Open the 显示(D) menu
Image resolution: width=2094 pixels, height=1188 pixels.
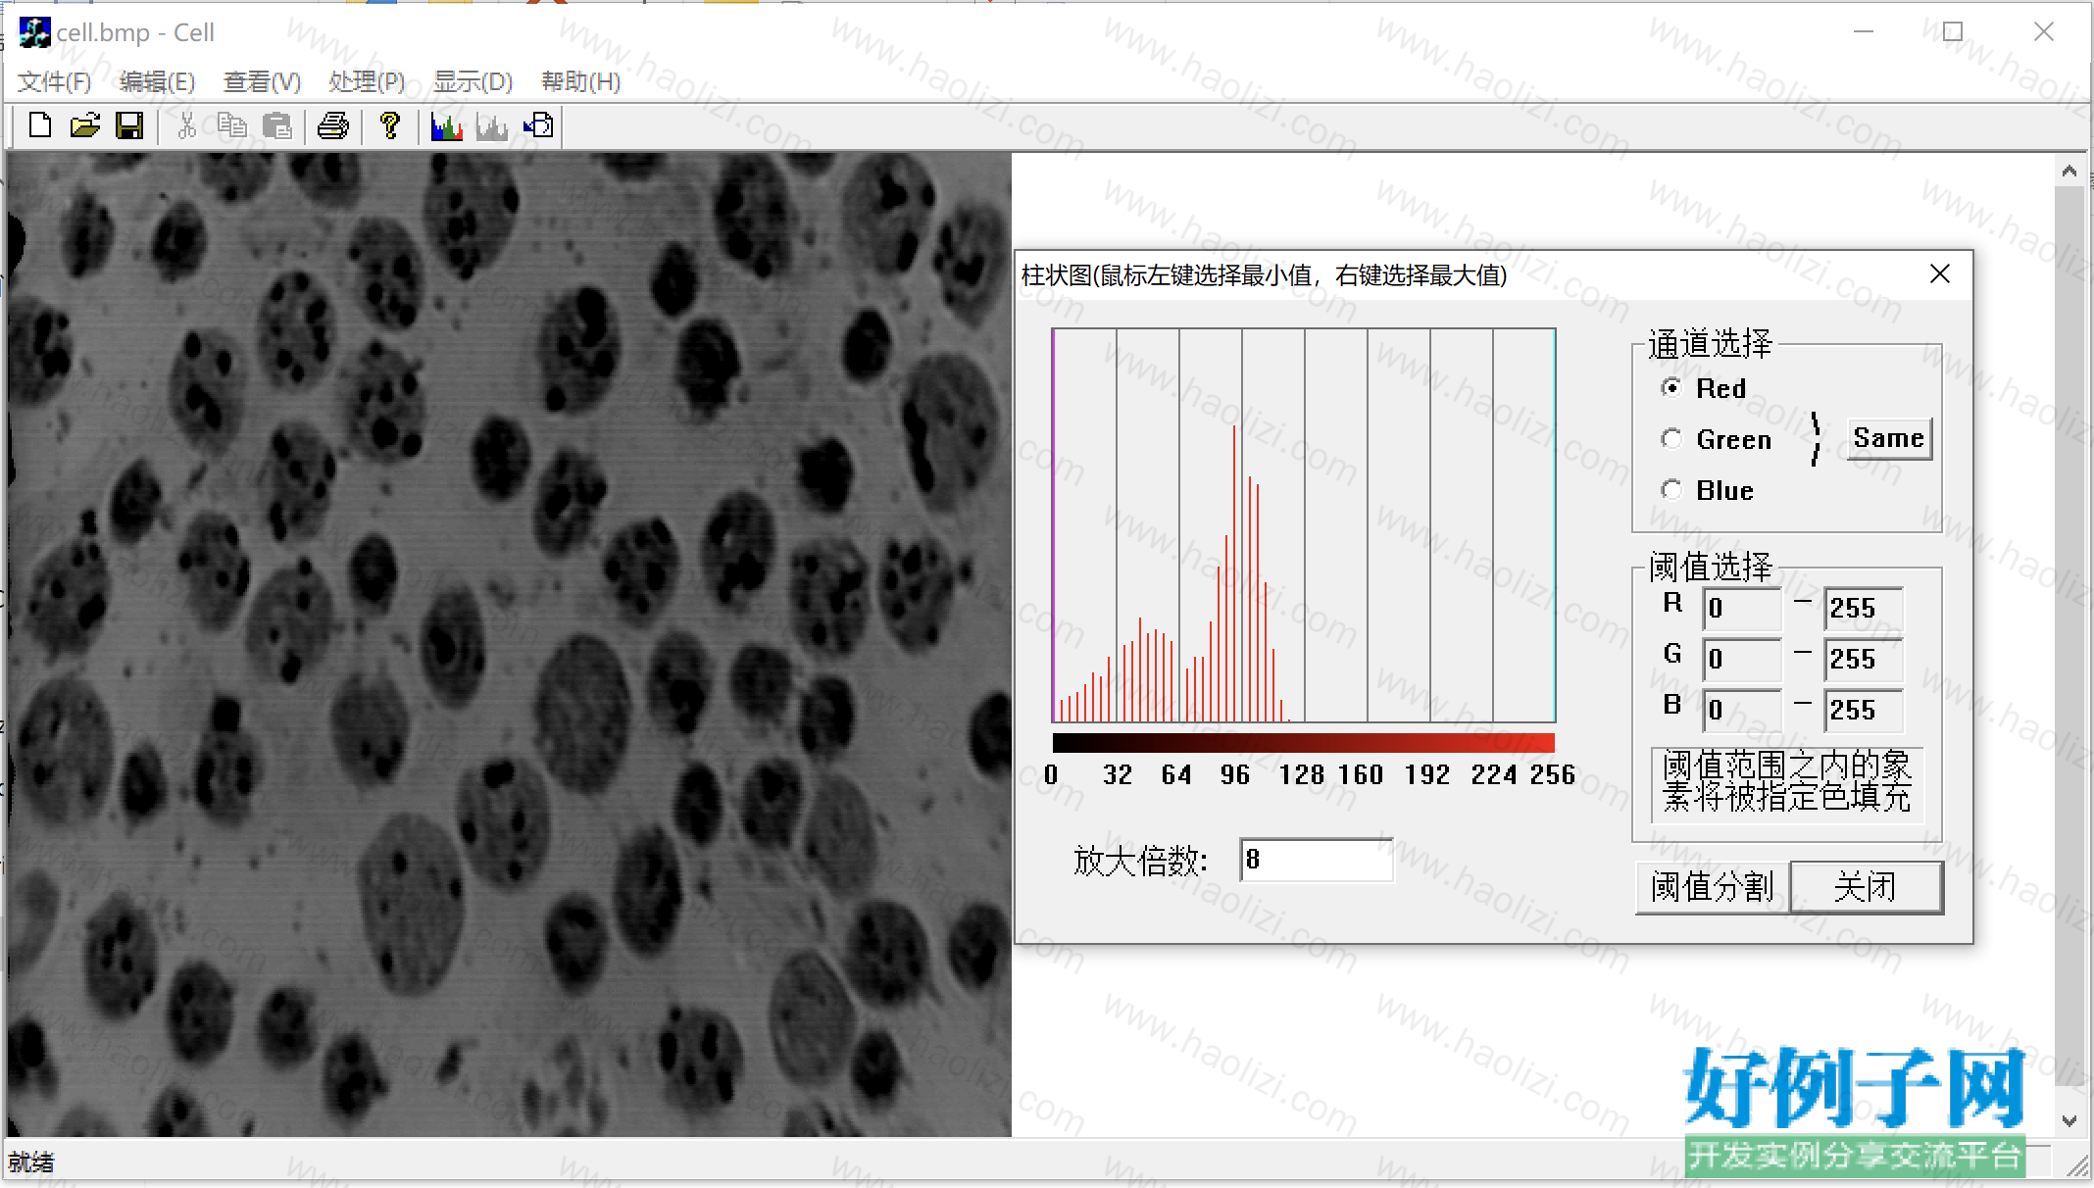[x=474, y=81]
